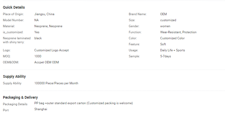Click the Model Number value NA

36,20
